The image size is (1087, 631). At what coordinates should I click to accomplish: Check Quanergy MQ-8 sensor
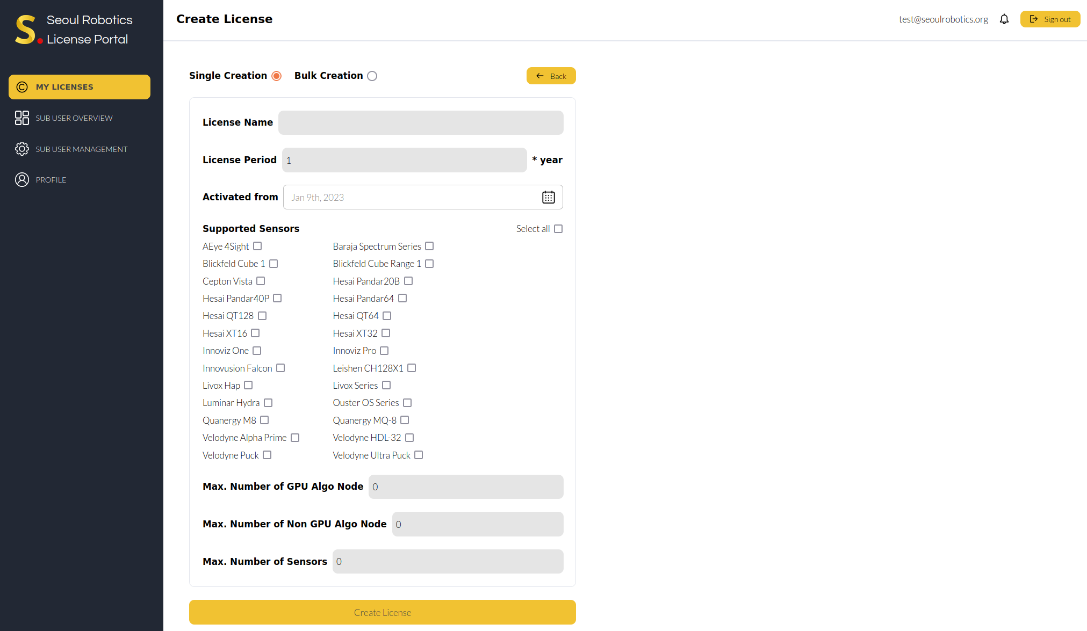[405, 420]
